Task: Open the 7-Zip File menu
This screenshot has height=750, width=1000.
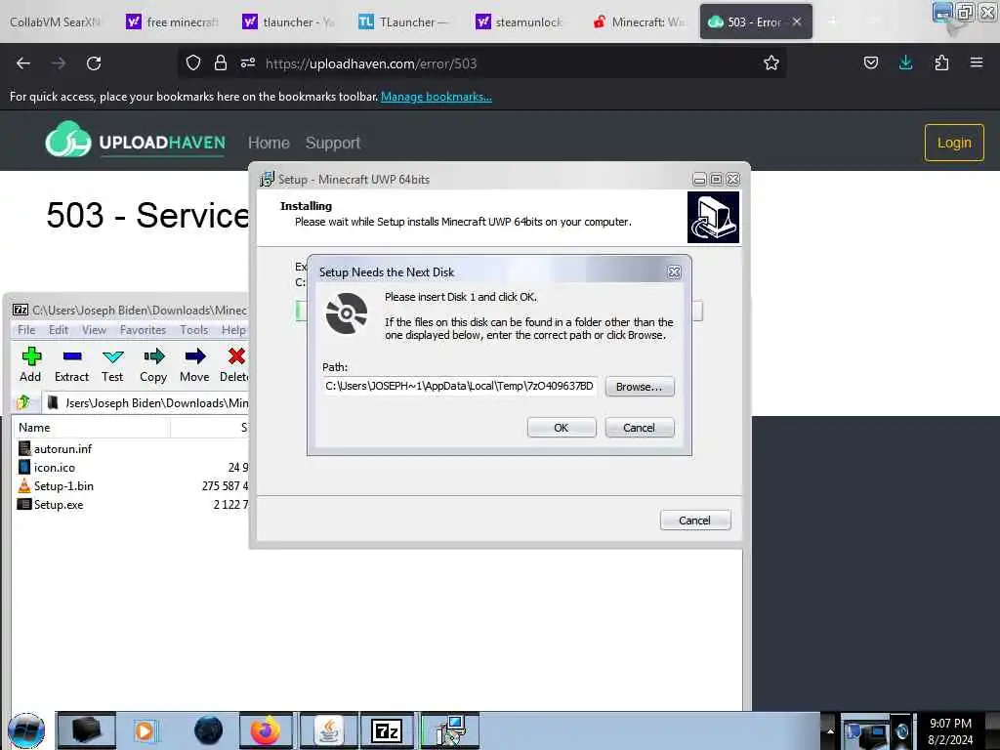Action: pos(26,330)
